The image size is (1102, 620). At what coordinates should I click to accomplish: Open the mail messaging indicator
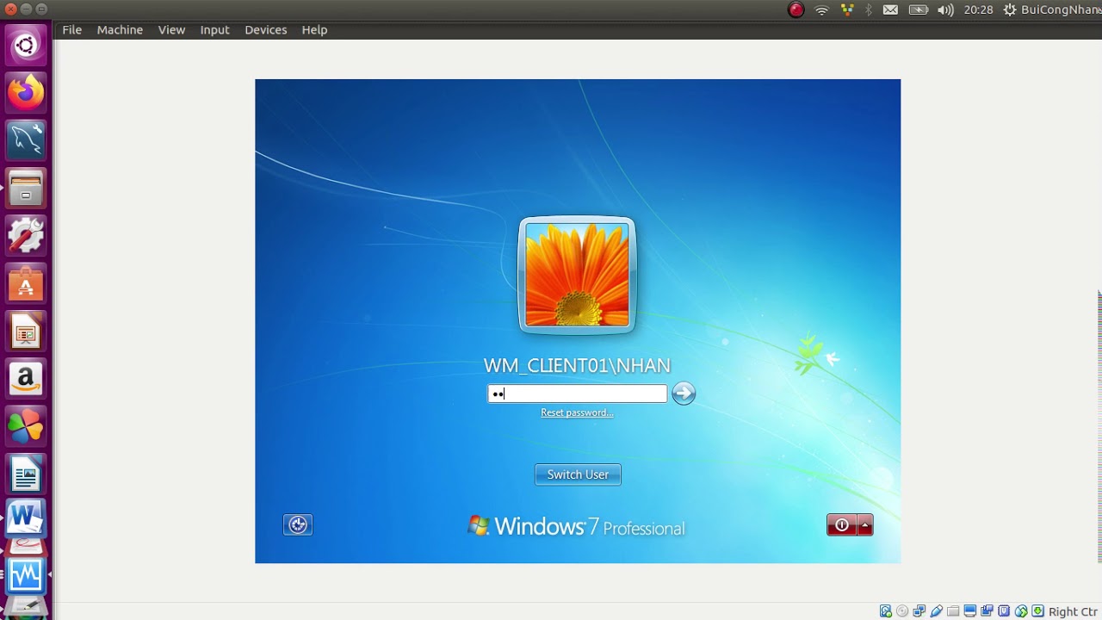891,9
